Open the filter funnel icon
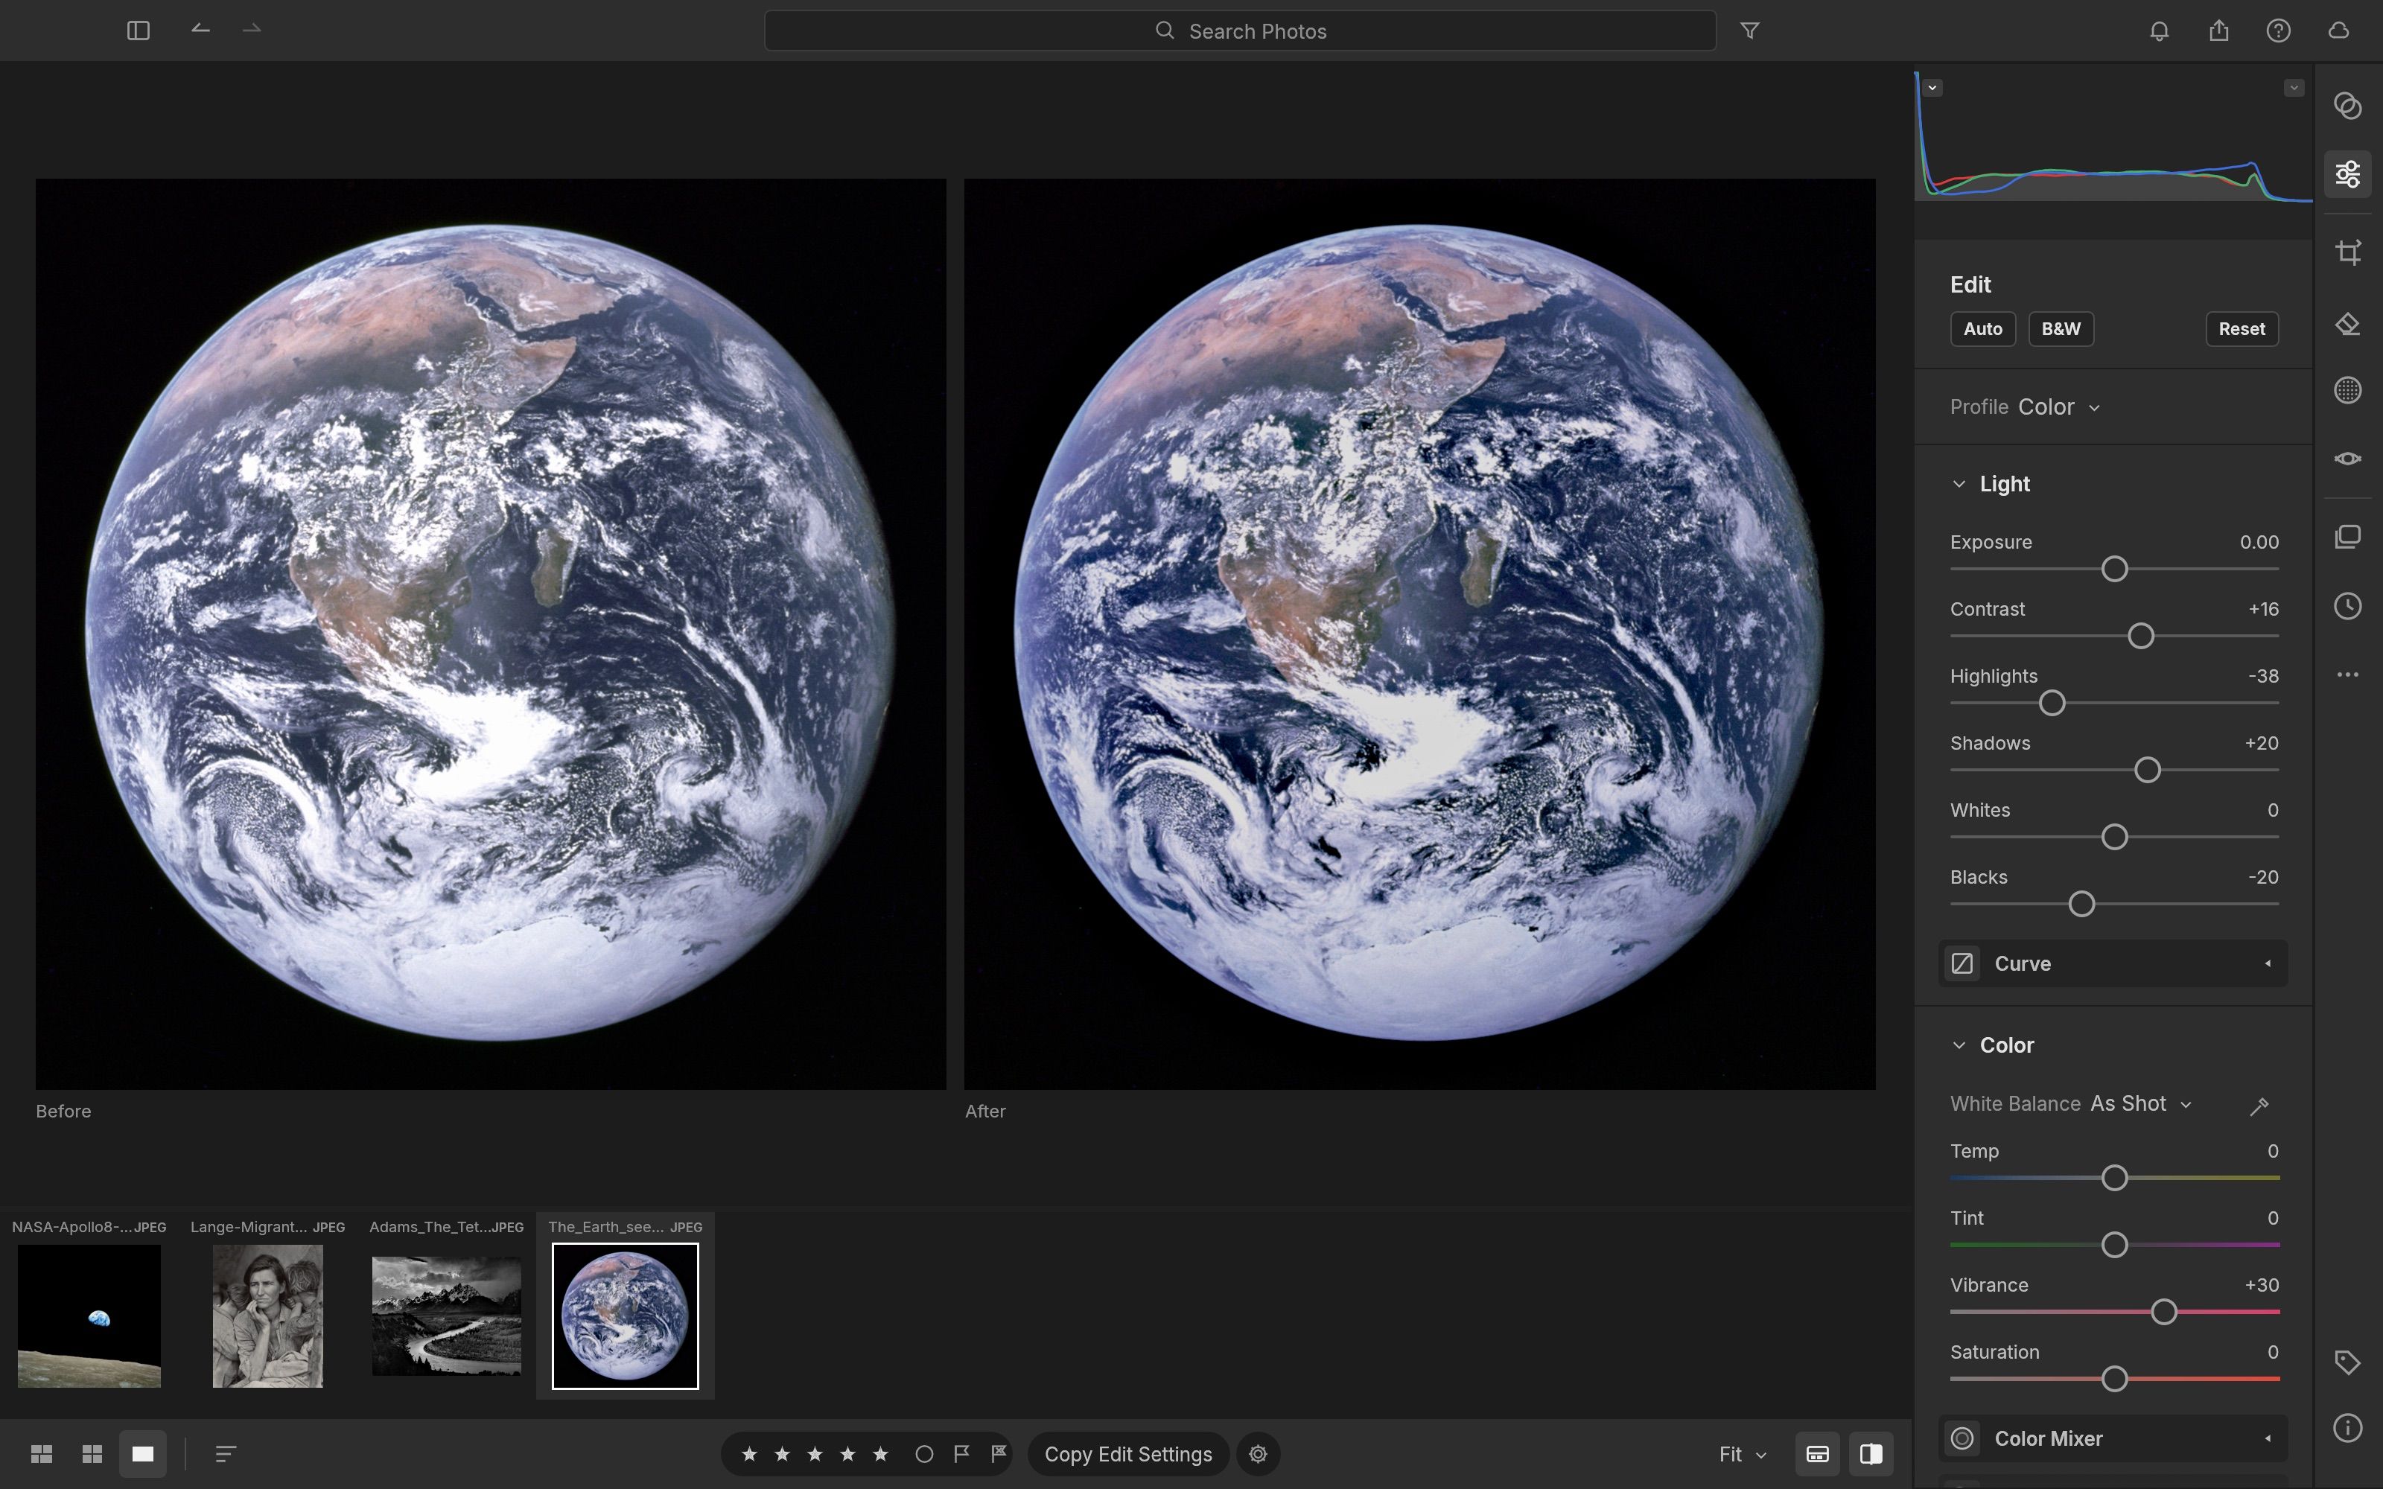 point(1750,31)
